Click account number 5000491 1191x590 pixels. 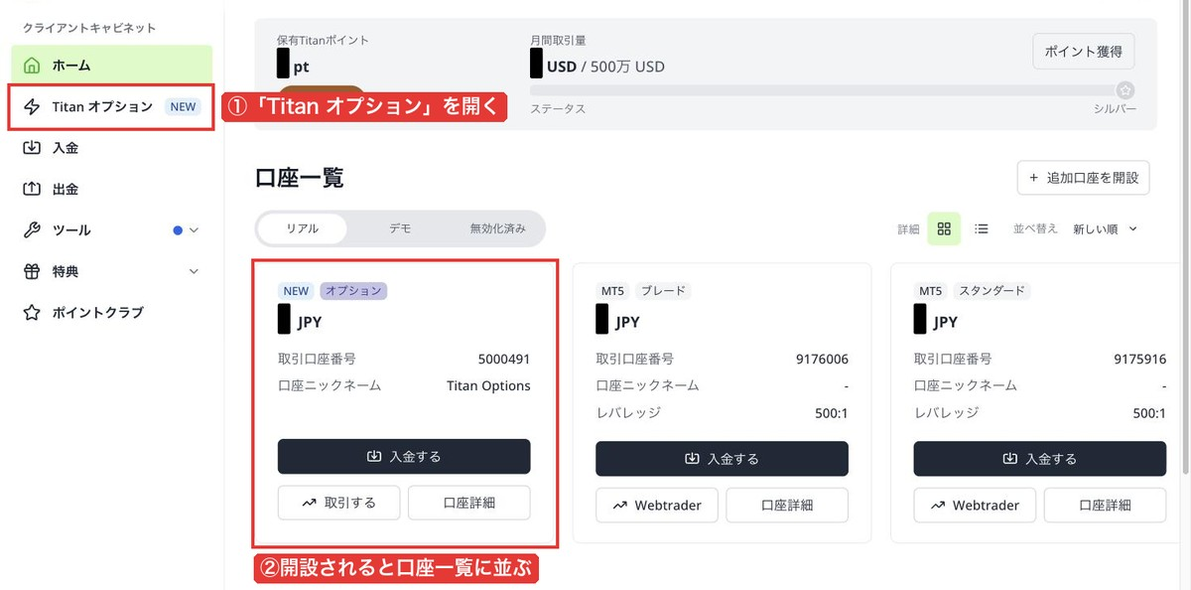point(504,360)
